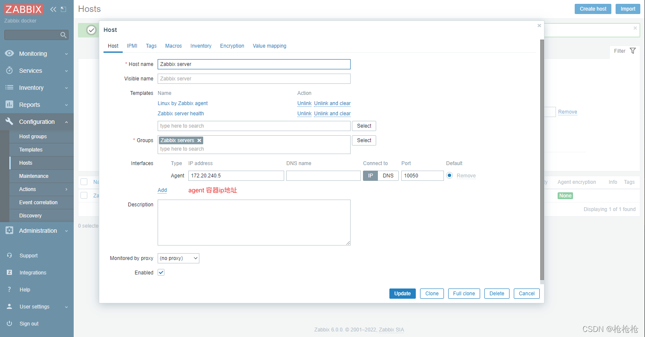Switch to the Encryption tab
Viewport: 645px width, 337px height.
coord(232,46)
